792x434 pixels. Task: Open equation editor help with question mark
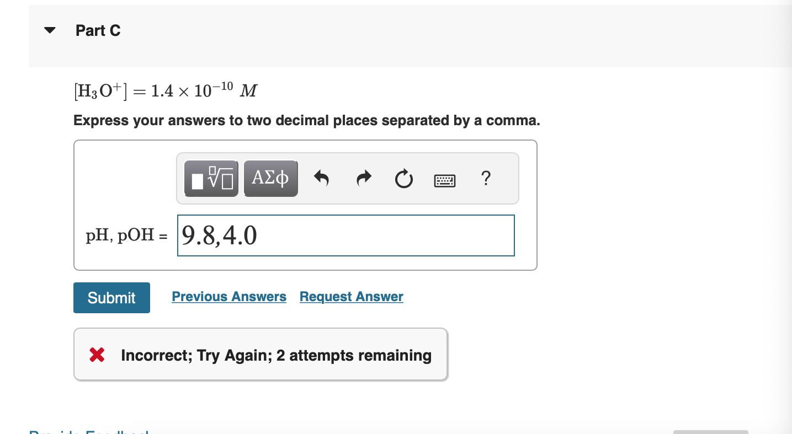486,179
